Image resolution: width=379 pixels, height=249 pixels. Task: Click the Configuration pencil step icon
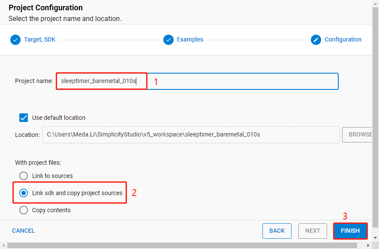316,39
